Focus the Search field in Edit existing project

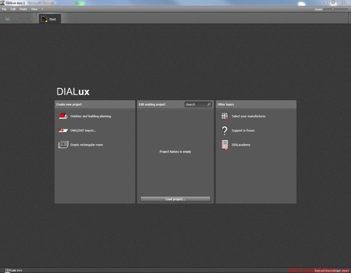coord(198,104)
